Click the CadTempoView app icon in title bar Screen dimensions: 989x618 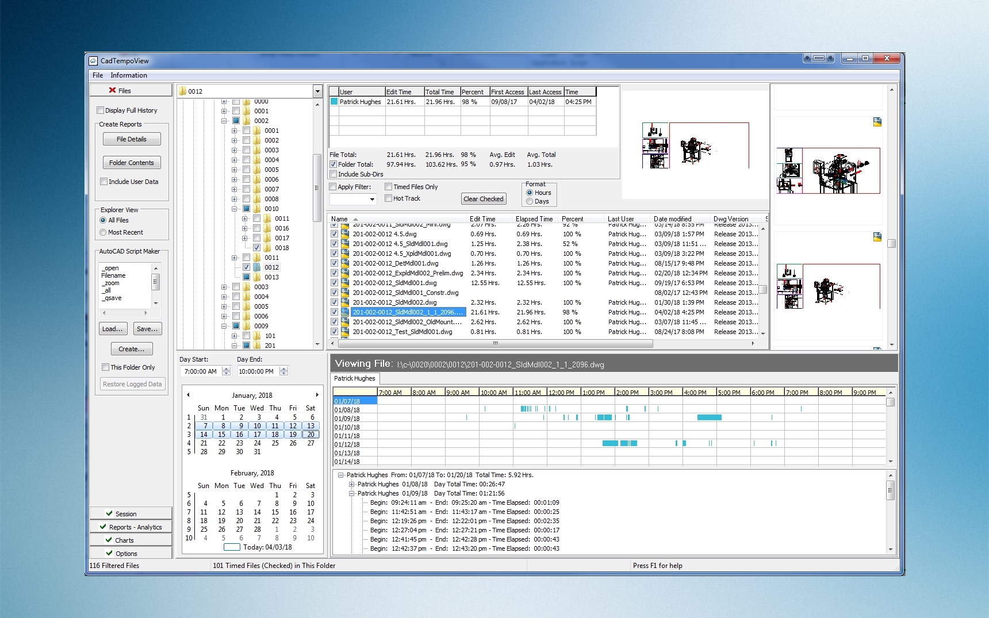[x=93, y=60]
